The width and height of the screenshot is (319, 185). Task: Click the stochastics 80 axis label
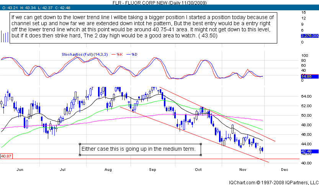304,60
